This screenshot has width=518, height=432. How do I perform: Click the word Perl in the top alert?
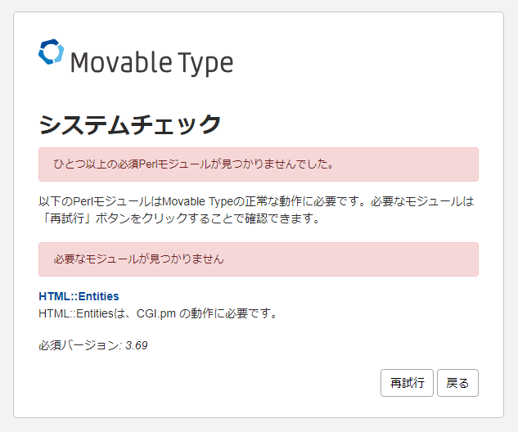[146, 164]
